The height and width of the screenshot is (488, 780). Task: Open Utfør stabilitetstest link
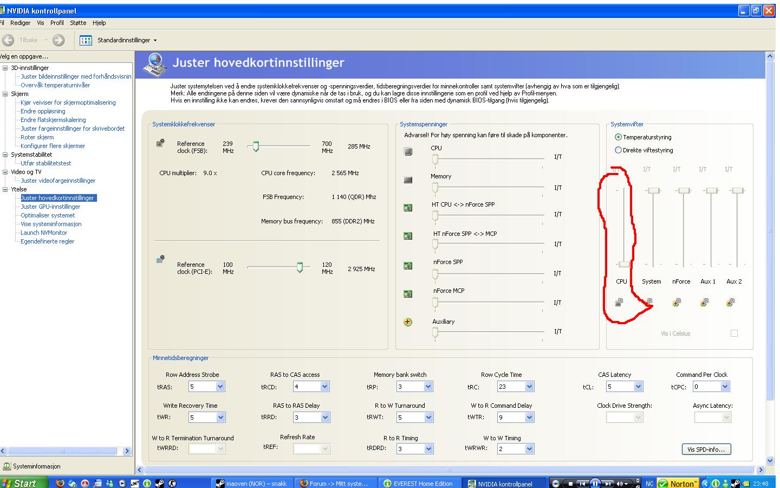pos(46,163)
